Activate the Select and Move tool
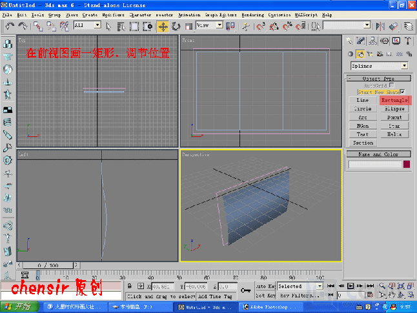 tap(163, 26)
